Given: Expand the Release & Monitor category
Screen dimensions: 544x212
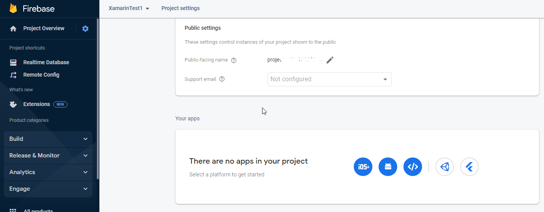Looking at the screenshot, I should tap(48, 156).
